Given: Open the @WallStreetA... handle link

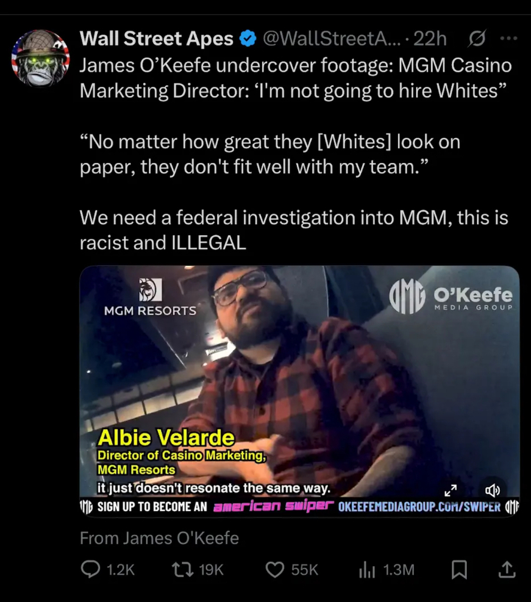Looking at the screenshot, I should (x=331, y=38).
